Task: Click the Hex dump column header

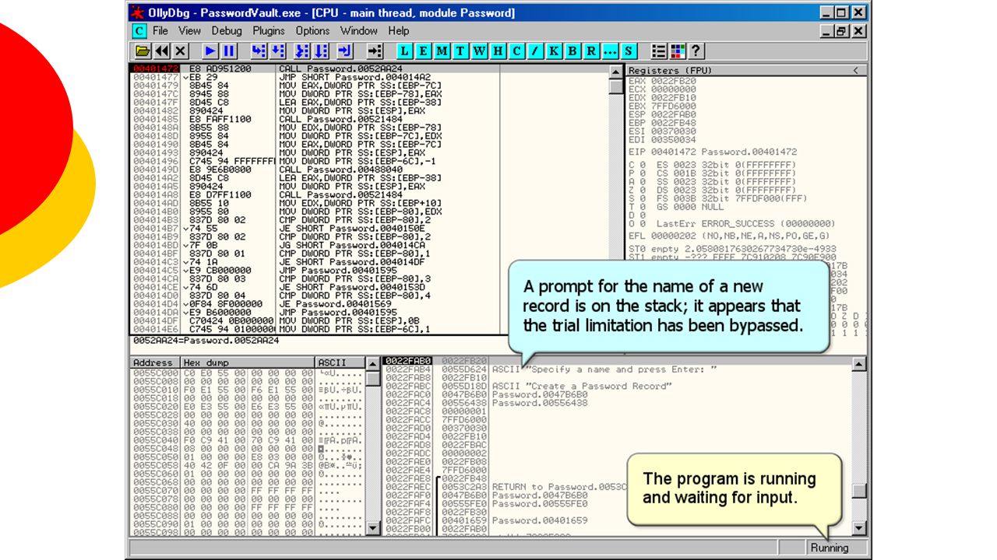Action: click(248, 362)
